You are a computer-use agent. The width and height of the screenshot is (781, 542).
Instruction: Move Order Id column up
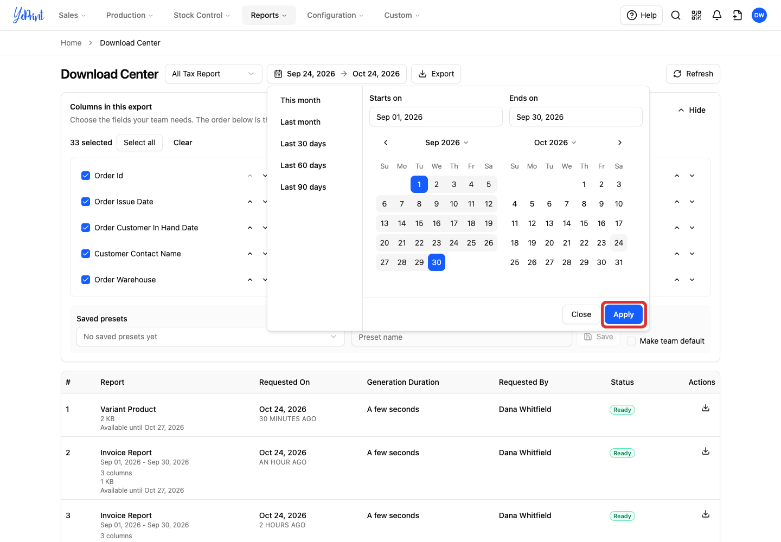pos(250,176)
